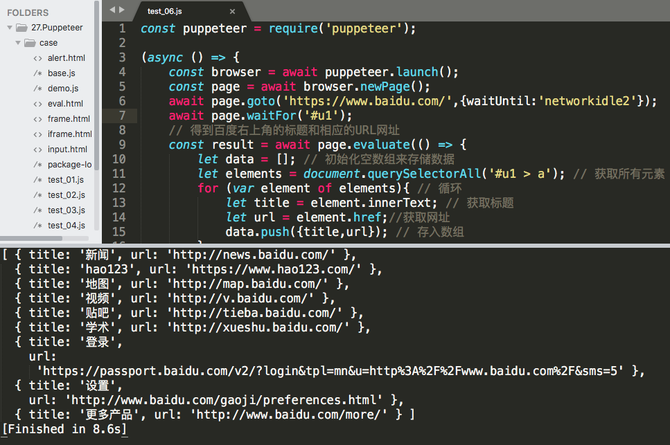Go to previous tab with left arrow
670x445 pixels.
(112, 10)
